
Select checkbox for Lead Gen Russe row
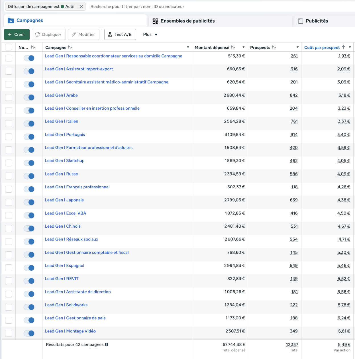(x=9, y=176)
